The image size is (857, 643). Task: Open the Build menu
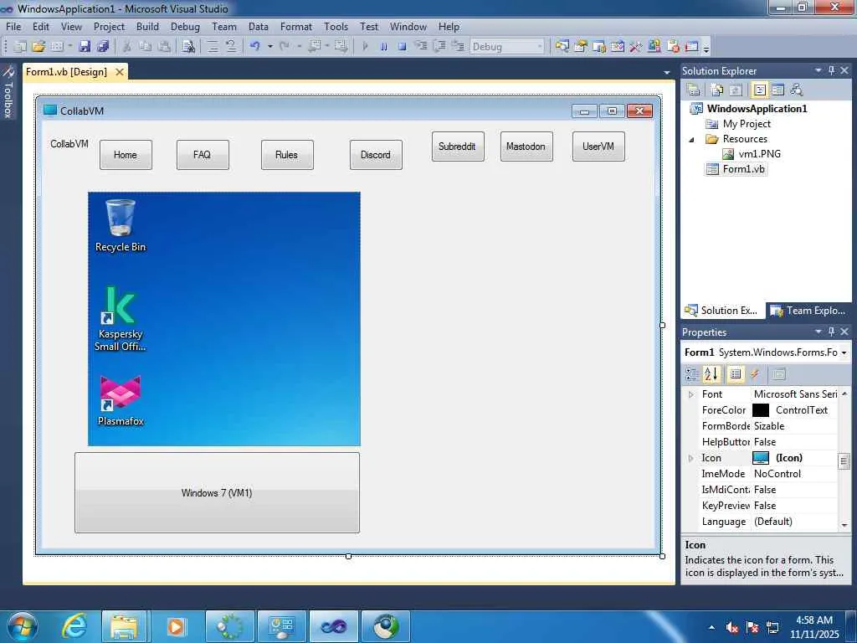(x=147, y=27)
